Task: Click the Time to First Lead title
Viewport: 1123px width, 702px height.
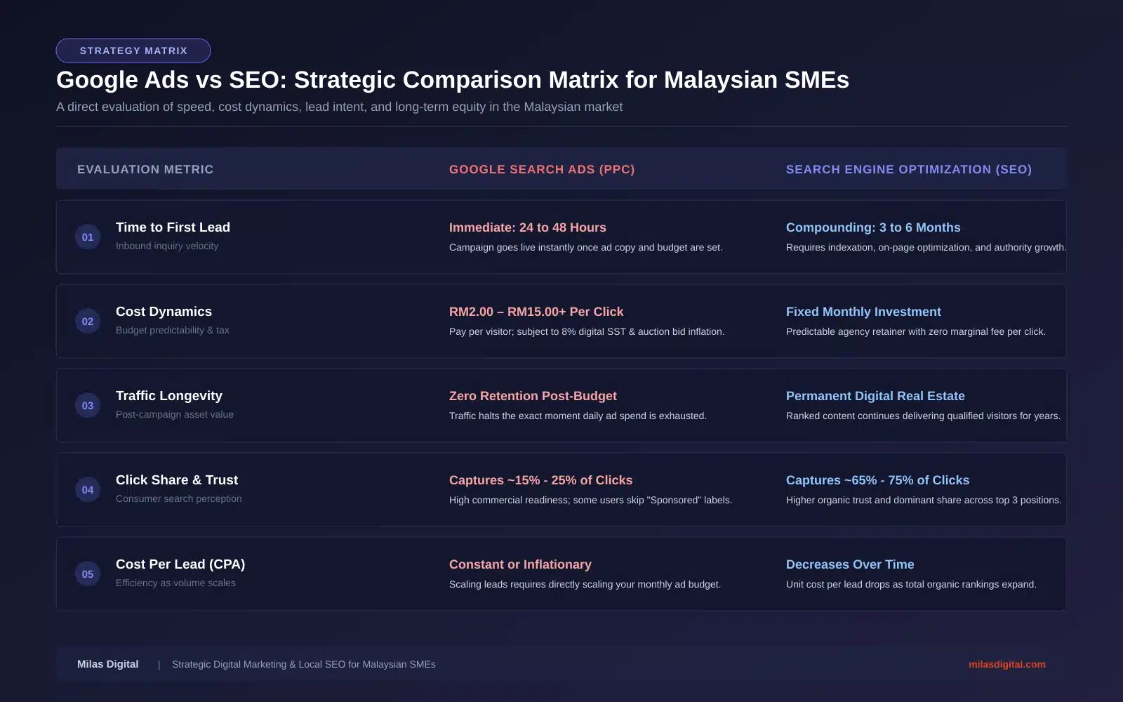Action: pyautogui.click(x=173, y=227)
